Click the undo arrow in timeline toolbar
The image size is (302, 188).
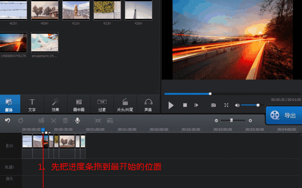coord(7,120)
